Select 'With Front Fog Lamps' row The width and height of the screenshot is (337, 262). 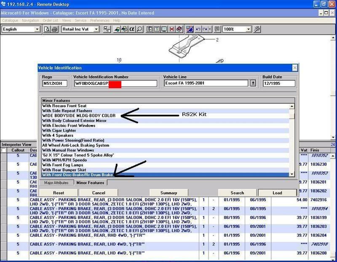click(165, 165)
